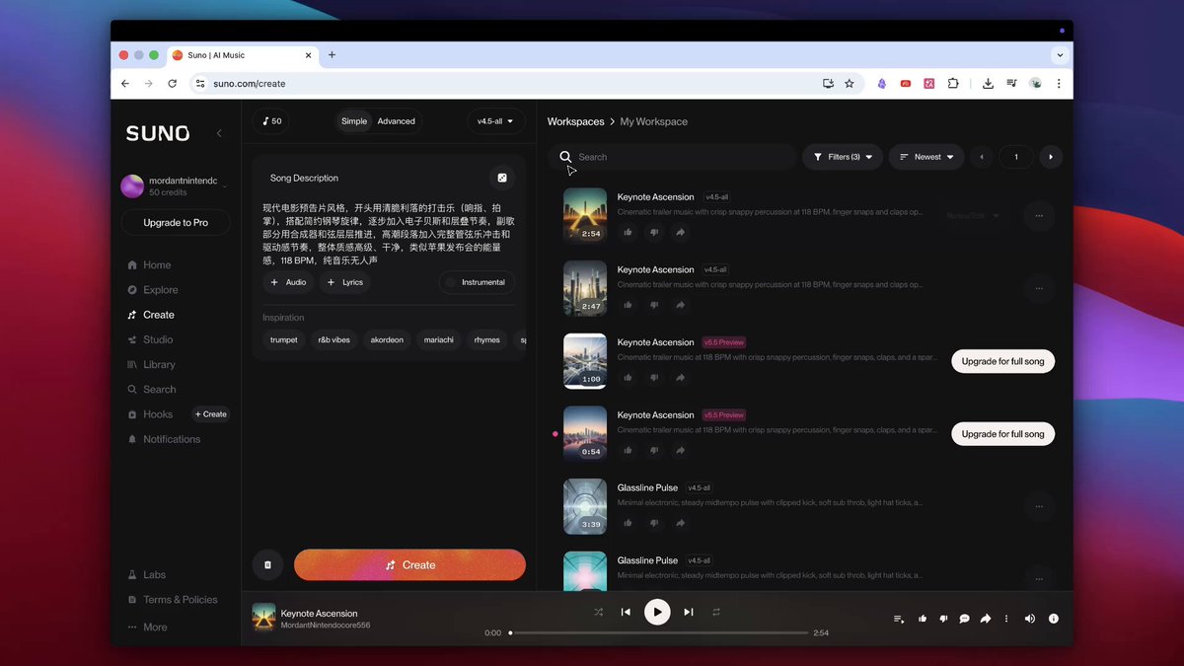Toggle repeat in the player bar
The image size is (1184, 666).
tap(716, 613)
